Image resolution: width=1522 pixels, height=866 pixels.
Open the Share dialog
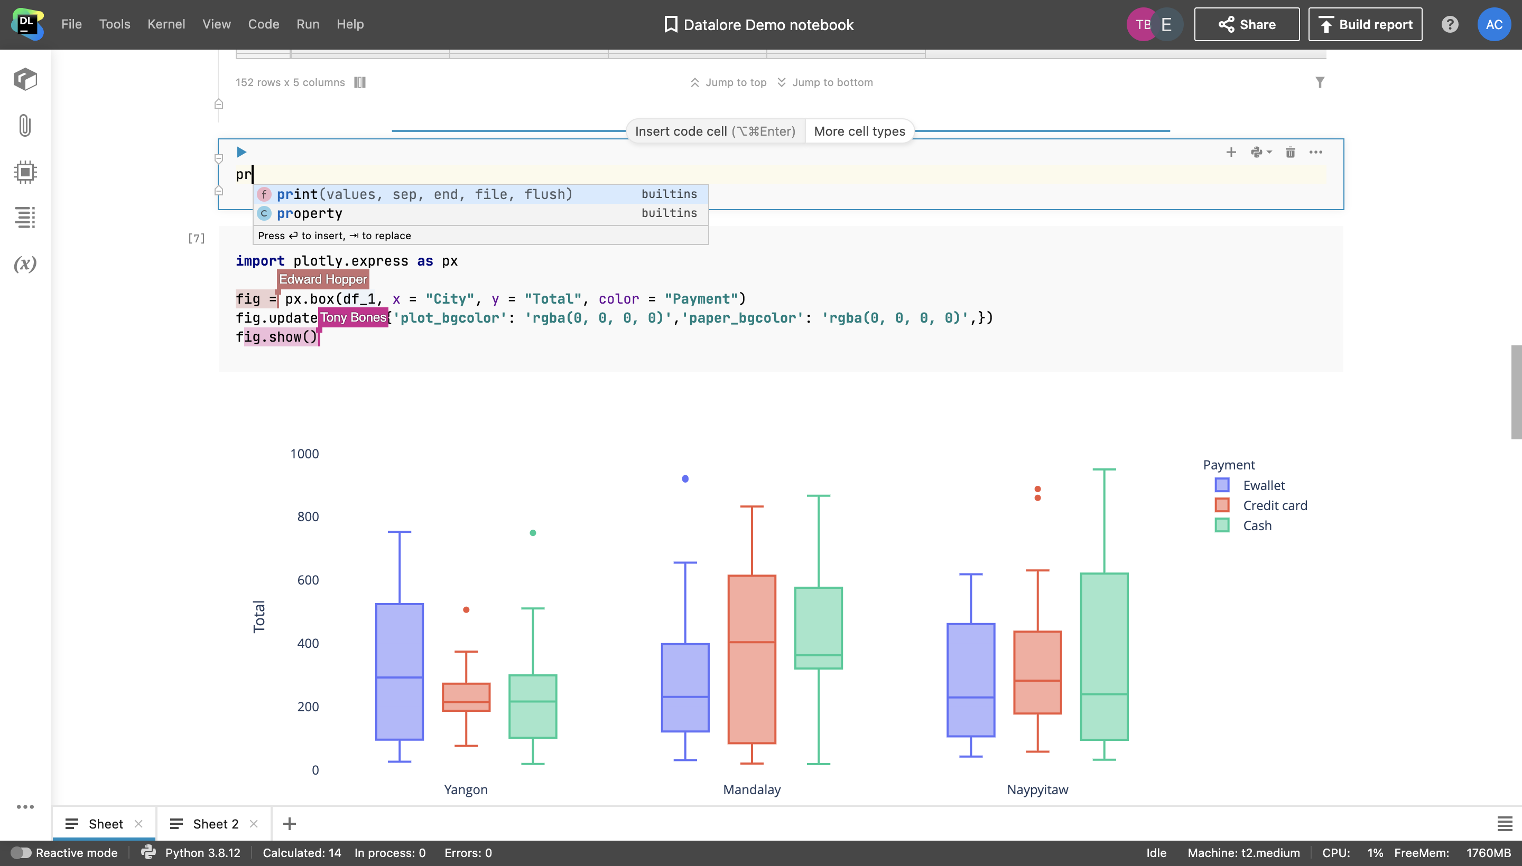(x=1246, y=24)
